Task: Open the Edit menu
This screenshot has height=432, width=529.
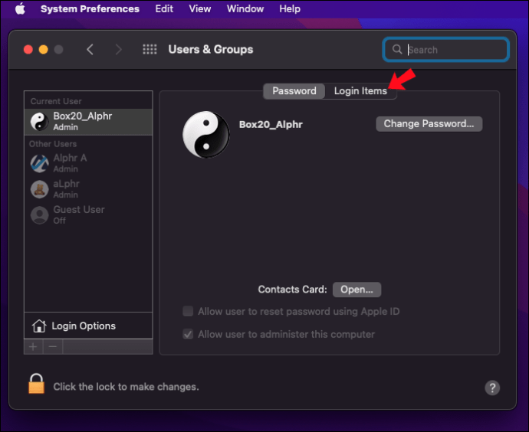Action: [x=164, y=8]
